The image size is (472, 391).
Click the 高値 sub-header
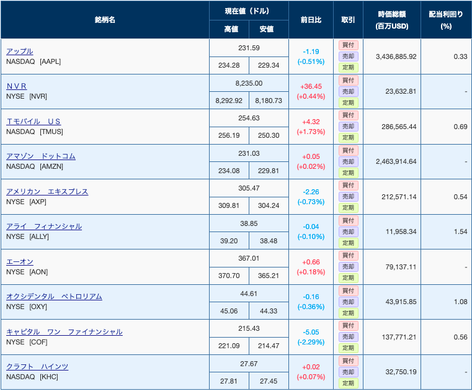pos(231,29)
